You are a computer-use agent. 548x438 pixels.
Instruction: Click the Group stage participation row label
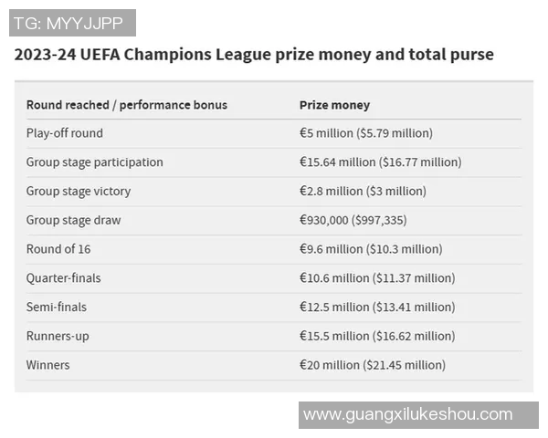point(95,162)
